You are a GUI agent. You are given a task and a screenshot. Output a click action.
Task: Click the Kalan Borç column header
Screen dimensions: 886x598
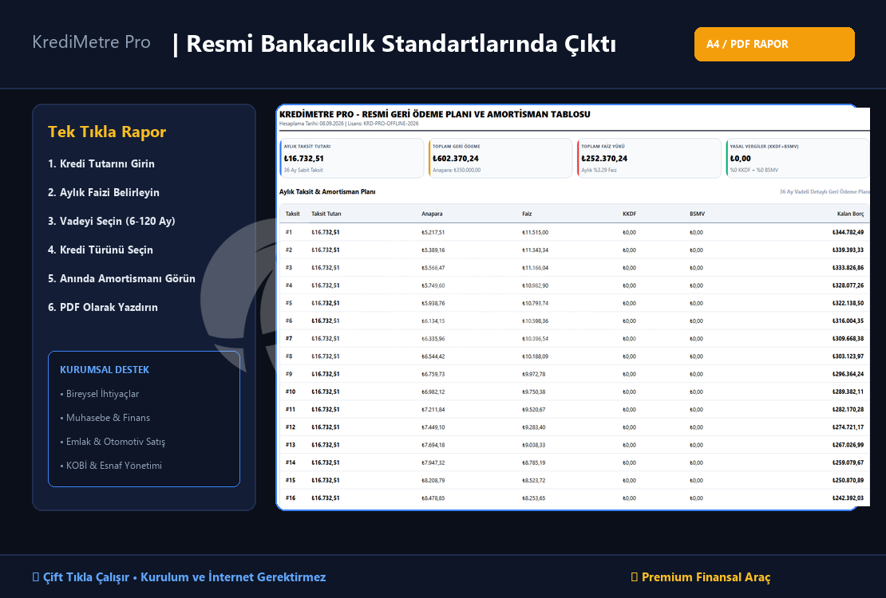coord(850,214)
